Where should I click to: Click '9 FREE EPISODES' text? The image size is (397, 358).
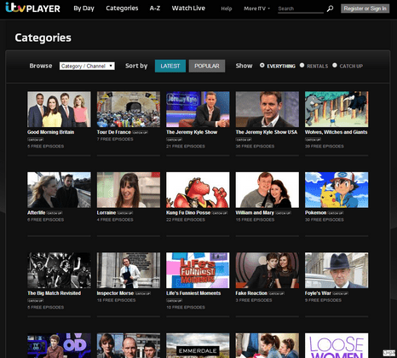323,300
